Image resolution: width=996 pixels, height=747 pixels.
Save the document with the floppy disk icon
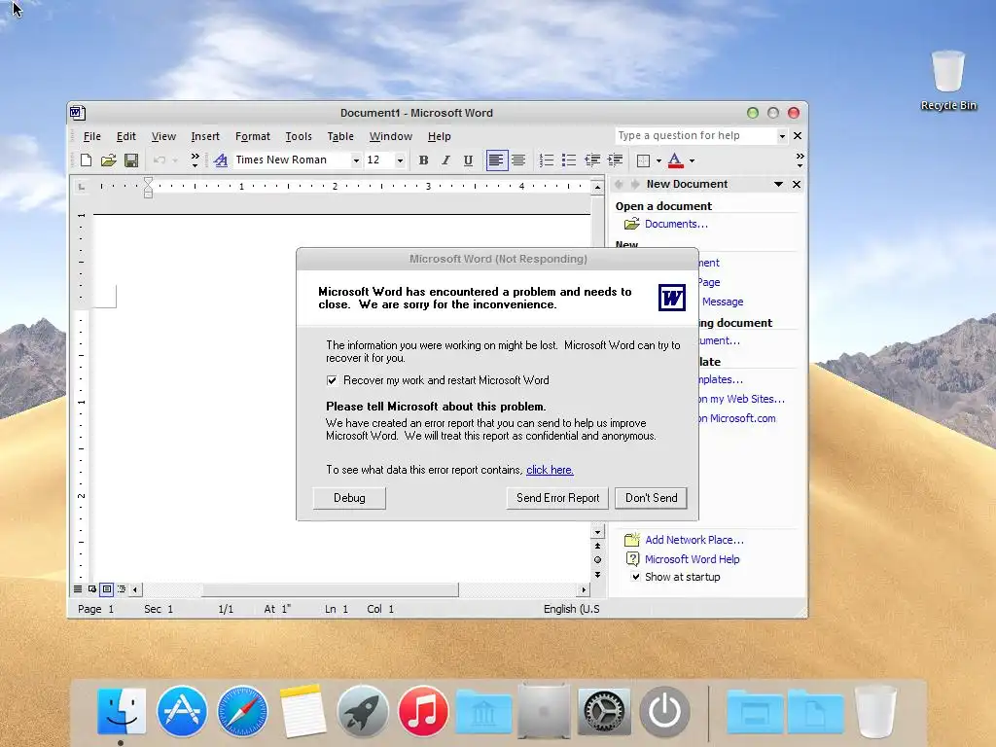131,160
